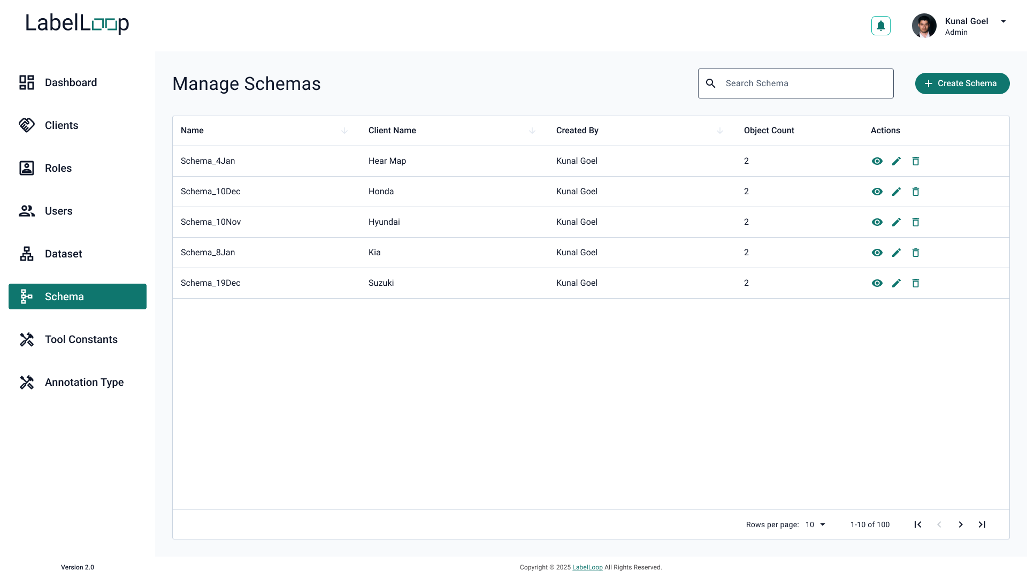Expand the user account dropdown arrow

pyautogui.click(x=1003, y=21)
